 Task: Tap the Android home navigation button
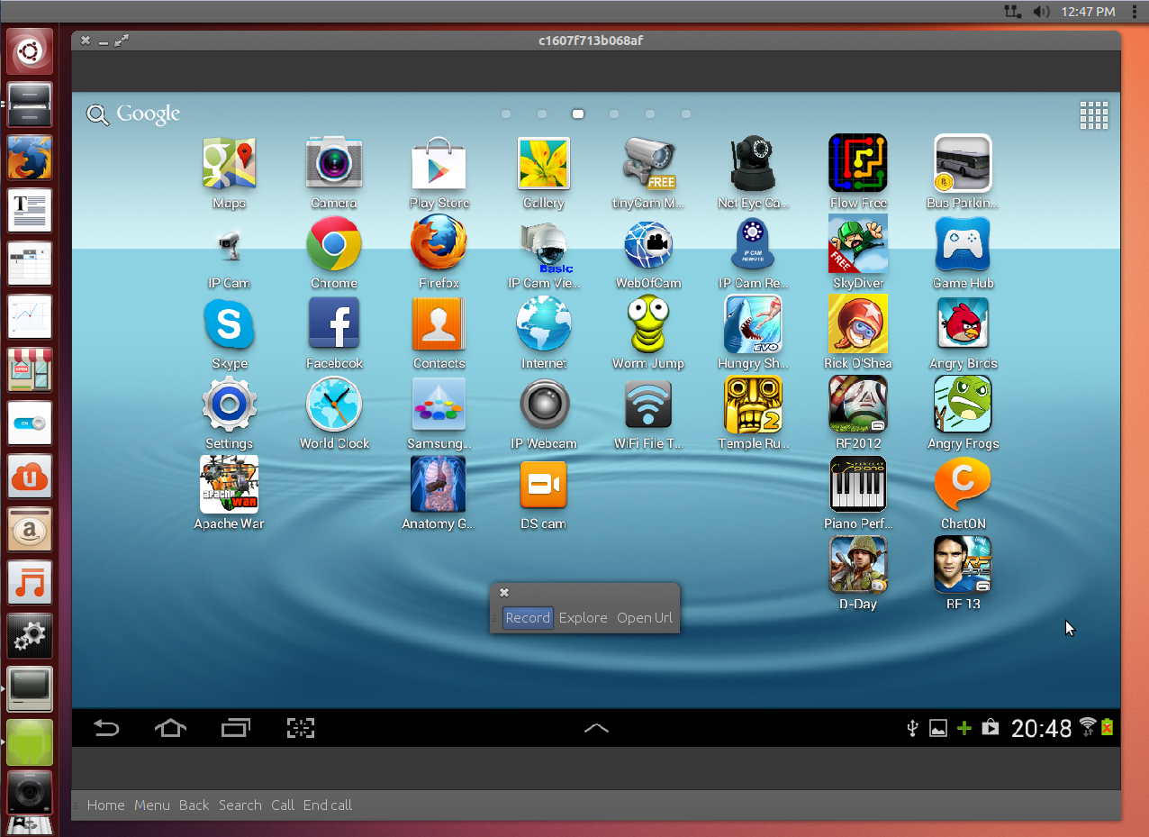coord(170,727)
